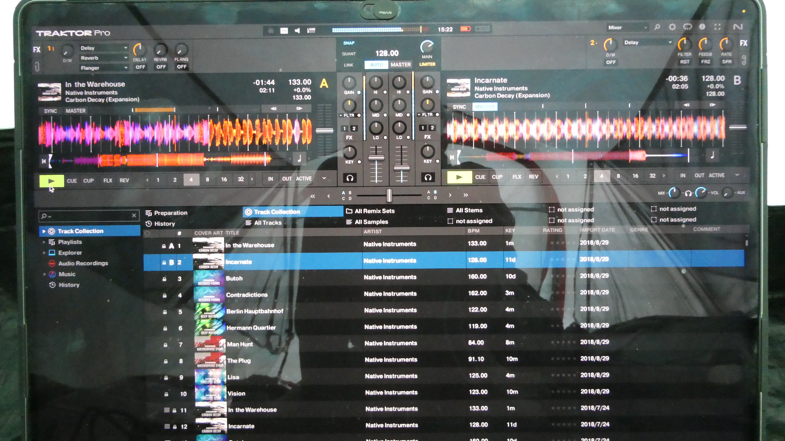The height and width of the screenshot is (441, 785).
Task: Expand Track Collection tree node
Action: coord(44,231)
